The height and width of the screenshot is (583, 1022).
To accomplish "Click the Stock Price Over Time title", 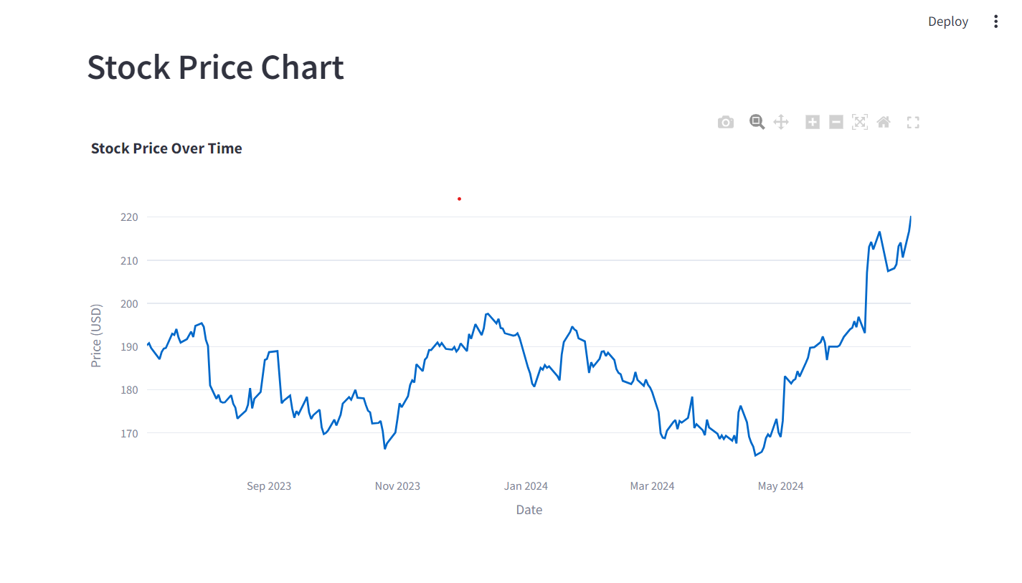I will 166,148.
